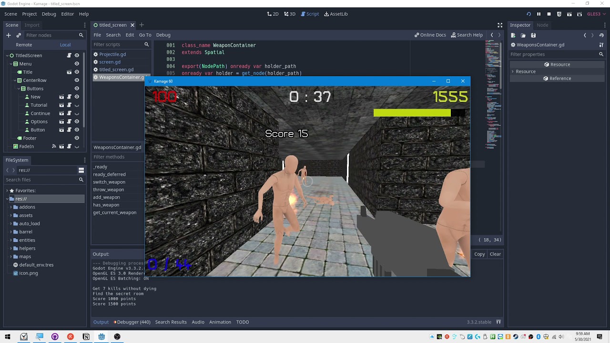This screenshot has height=343, width=610.
Task: Click the Search Help button
Action: (x=467, y=35)
